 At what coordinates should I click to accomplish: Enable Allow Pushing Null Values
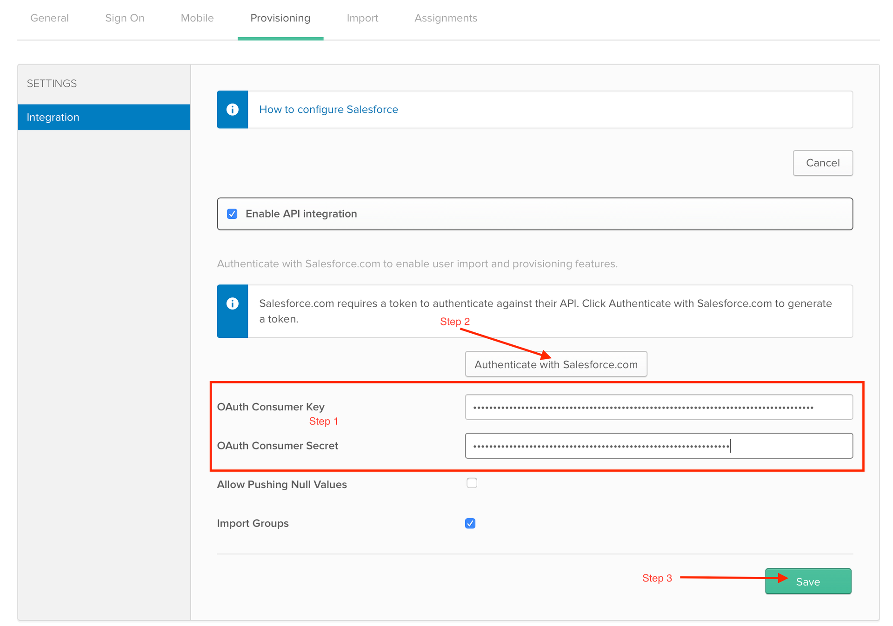(472, 483)
